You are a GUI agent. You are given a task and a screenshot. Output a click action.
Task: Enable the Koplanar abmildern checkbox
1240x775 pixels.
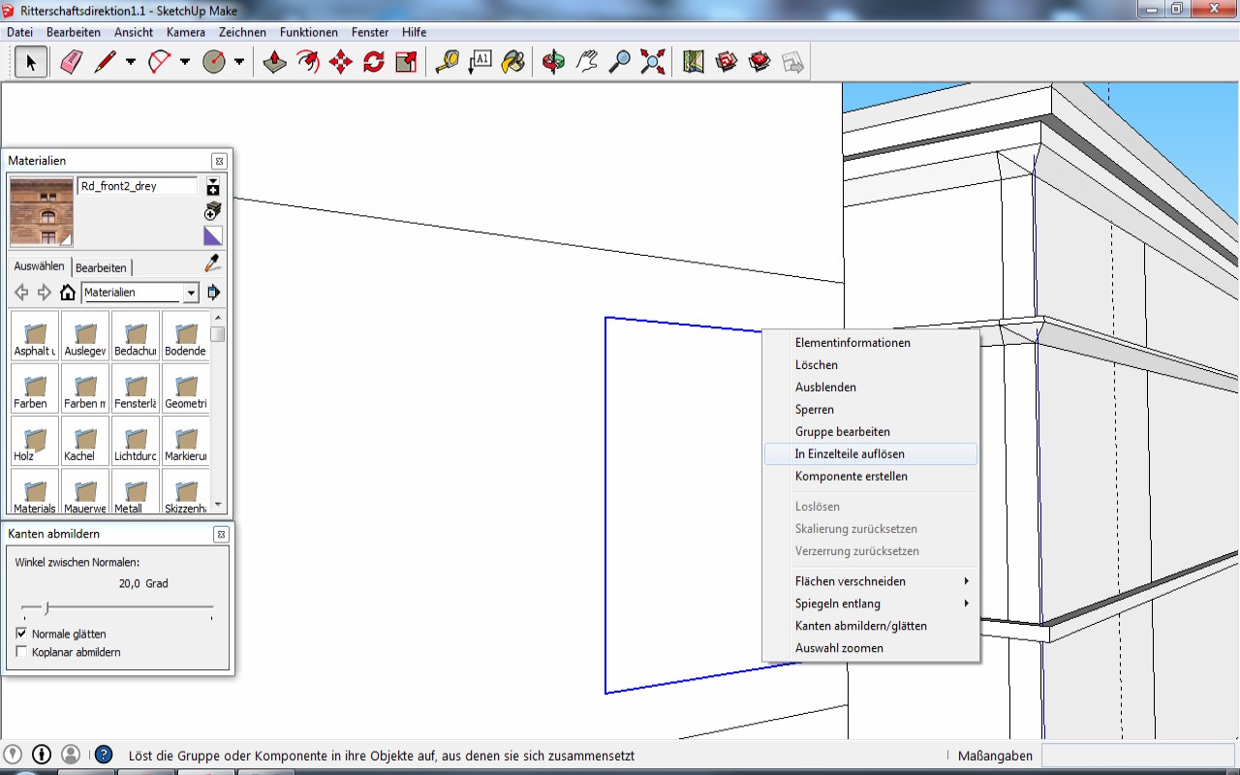pyautogui.click(x=22, y=652)
